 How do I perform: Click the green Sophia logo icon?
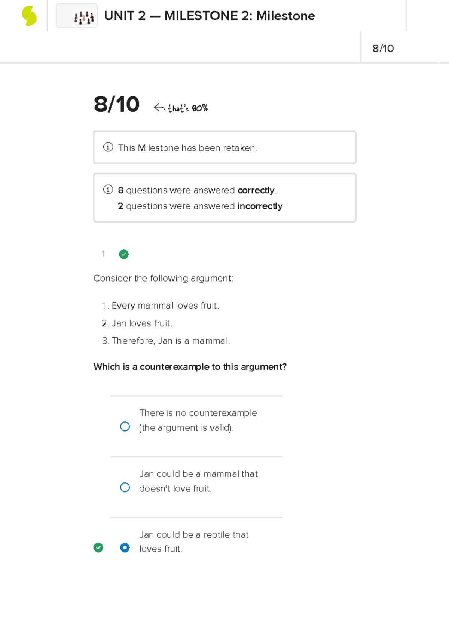29,16
